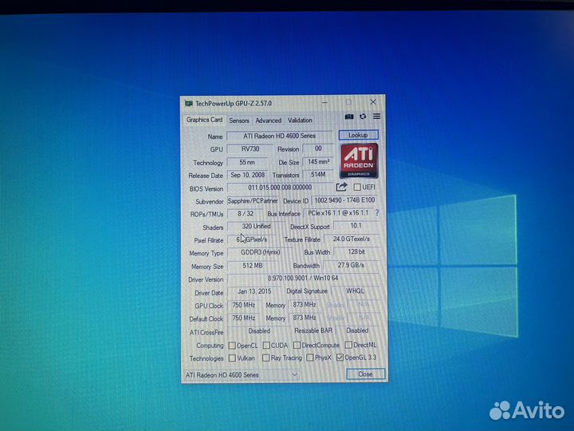The height and width of the screenshot is (431, 574).
Task: Open the Advanced tab
Action: 269,121
